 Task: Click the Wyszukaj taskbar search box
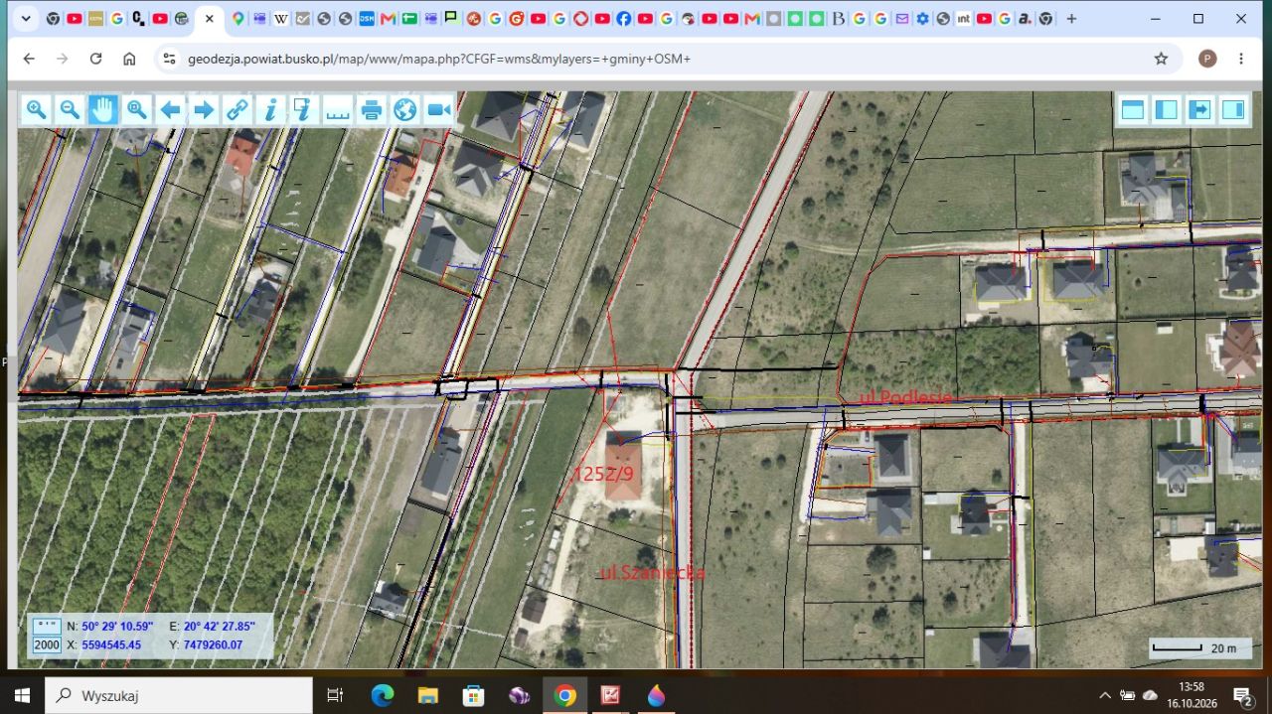(x=179, y=696)
